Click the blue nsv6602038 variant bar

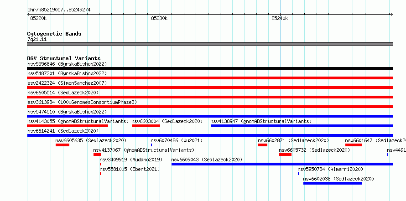pyautogui.click(x=333, y=183)
